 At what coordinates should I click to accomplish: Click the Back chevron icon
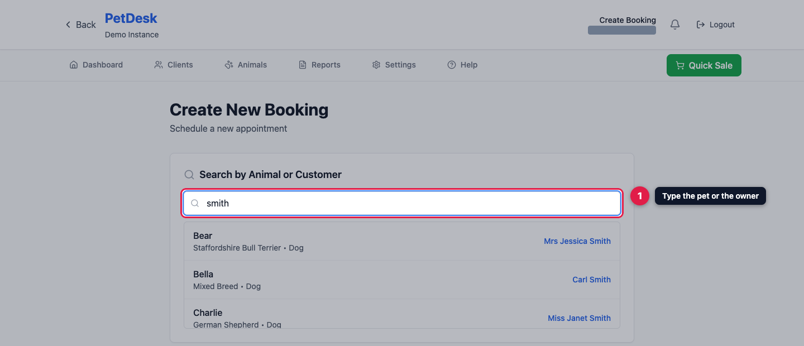(x=68, y=25)
